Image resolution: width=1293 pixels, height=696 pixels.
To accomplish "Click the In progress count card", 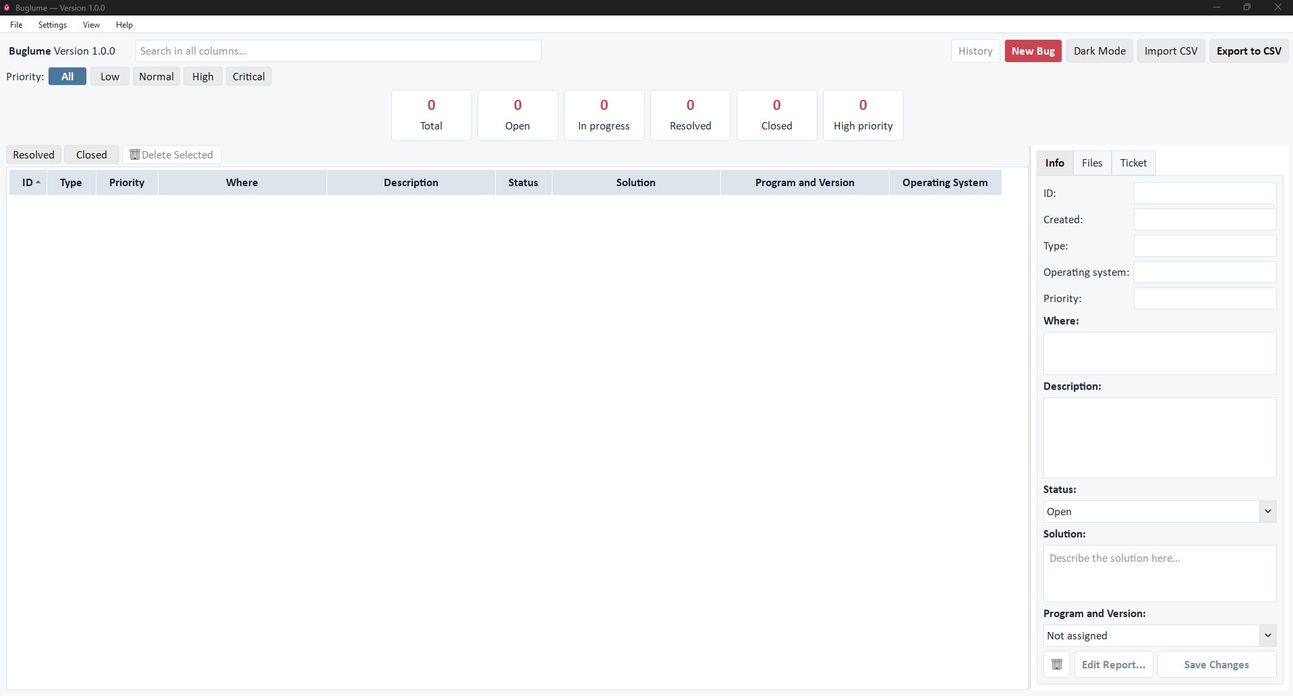I will point(604,115).
